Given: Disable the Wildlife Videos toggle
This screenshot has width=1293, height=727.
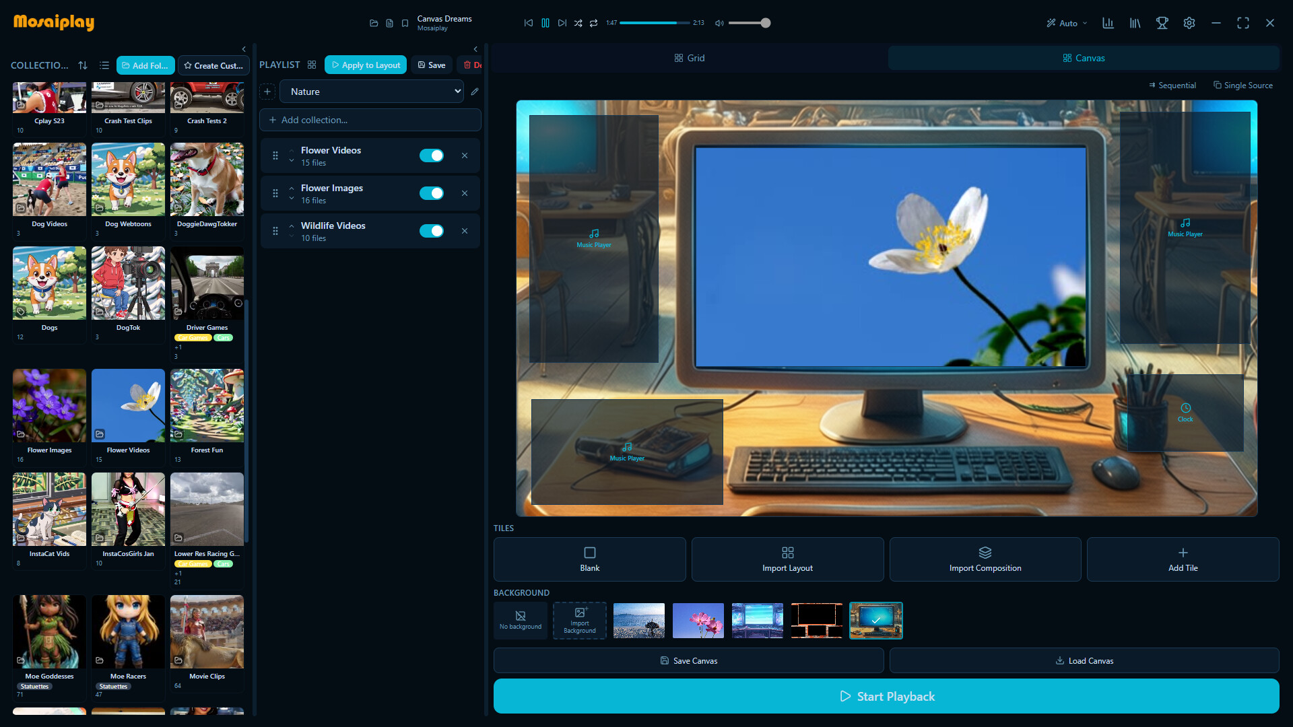Looking at the screenshot, I should tap(432, 231).
